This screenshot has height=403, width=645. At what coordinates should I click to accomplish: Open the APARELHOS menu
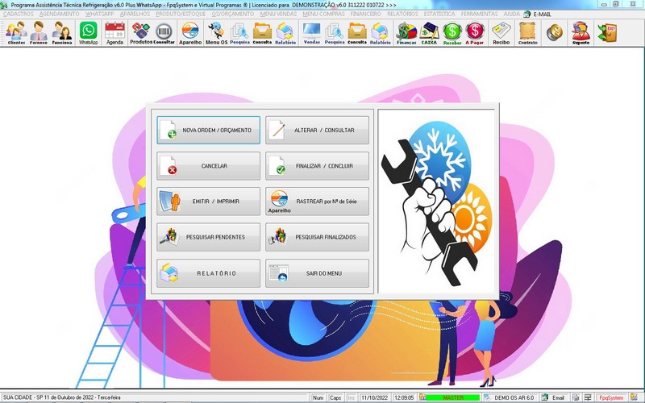[135, 14]
